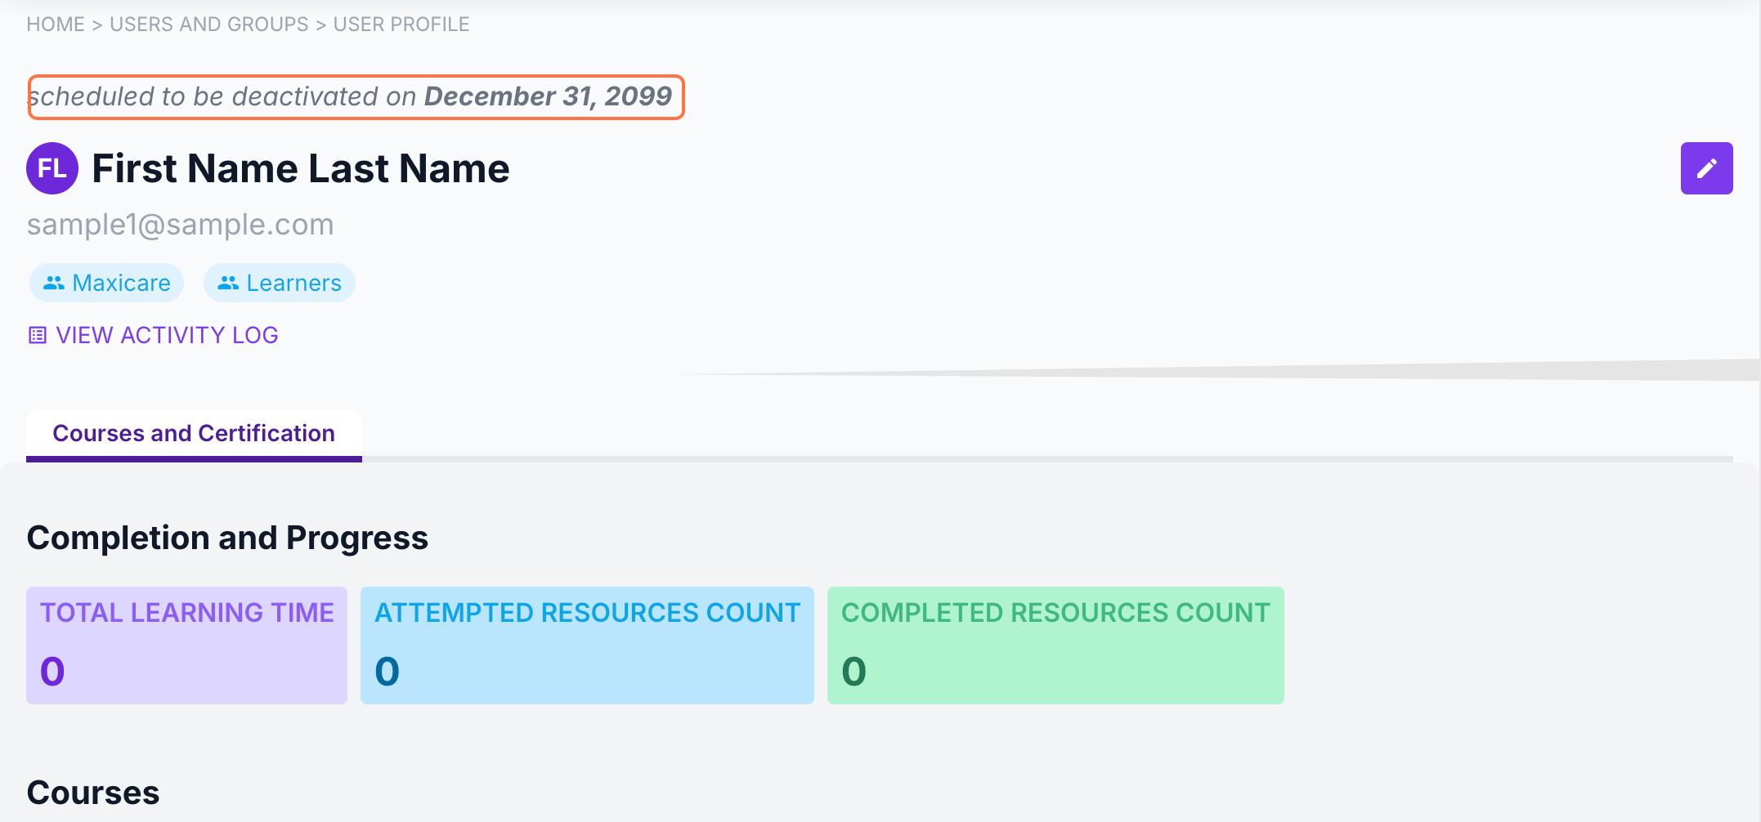Image resolution: width=1761 pixels, height=822 pixels.
Task: Select the Completed Resources Count card
Action: tap(1055, 645)
